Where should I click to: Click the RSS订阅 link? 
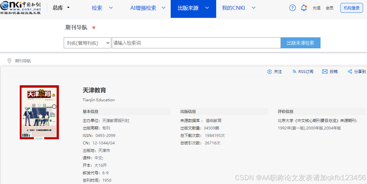[x=306, y=72]
